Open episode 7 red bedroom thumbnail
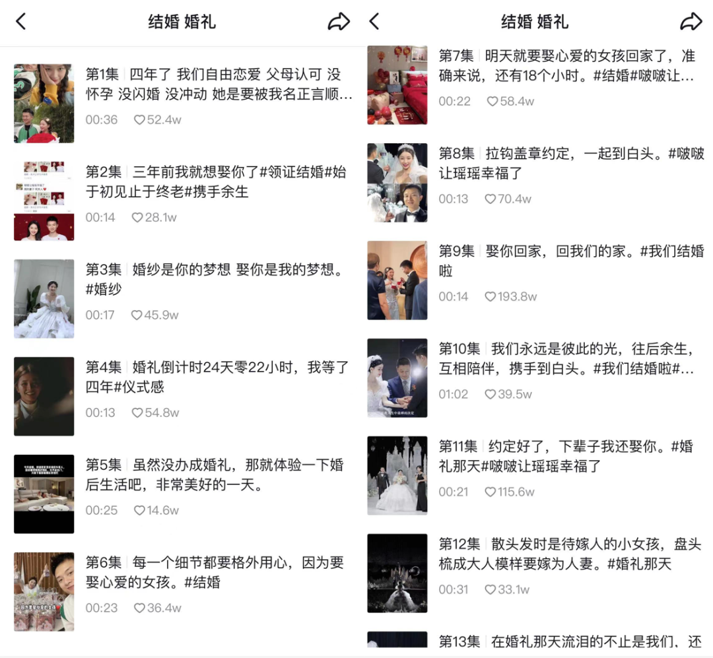 397,85
